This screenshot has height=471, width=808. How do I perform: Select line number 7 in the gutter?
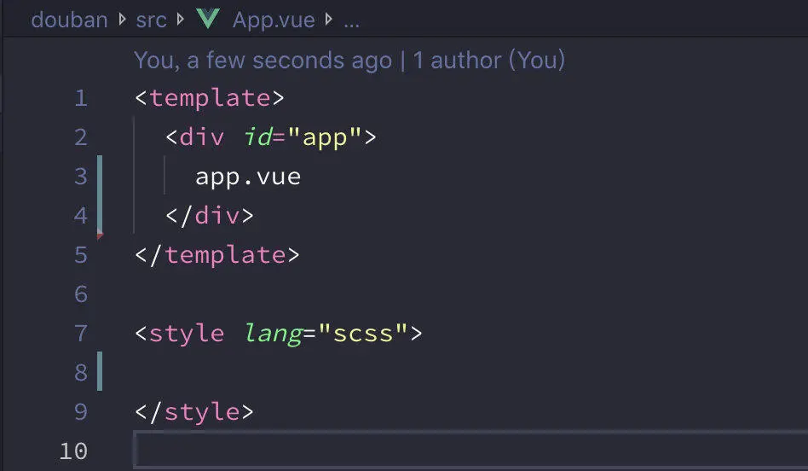81,334
